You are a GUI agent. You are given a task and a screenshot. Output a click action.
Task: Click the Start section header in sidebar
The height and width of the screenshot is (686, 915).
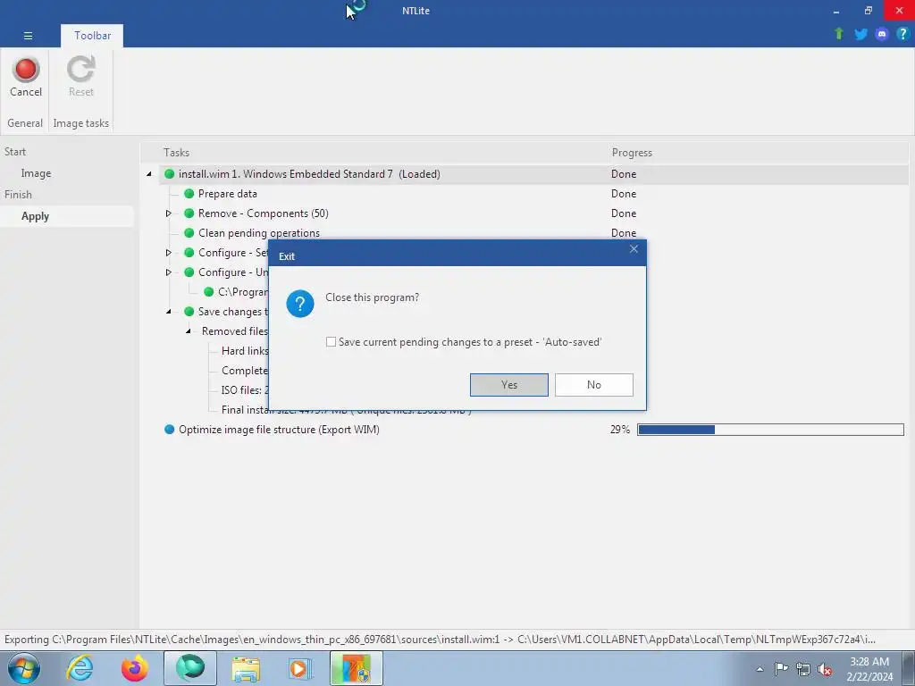click(x=15, y=152)
